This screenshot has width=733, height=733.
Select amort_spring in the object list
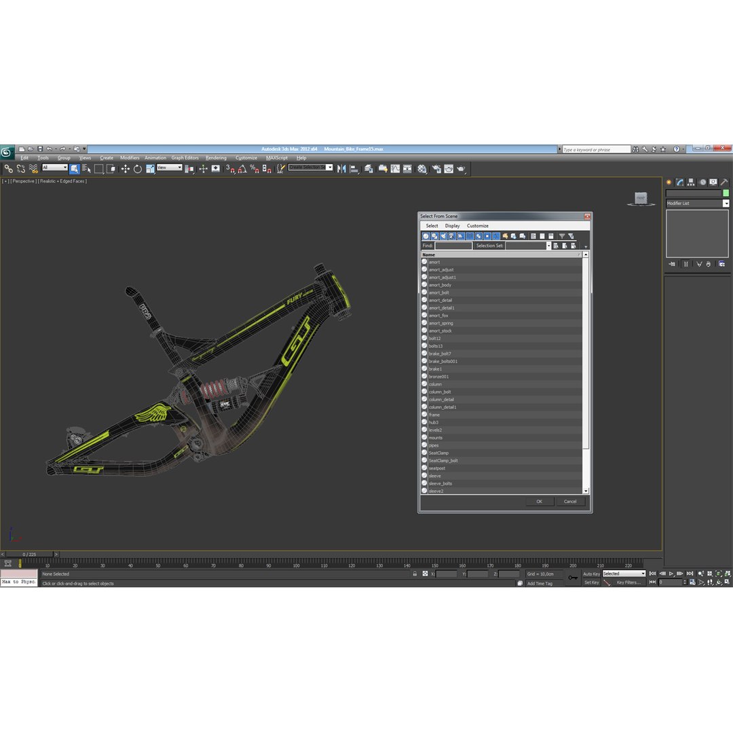coord(502,323)
